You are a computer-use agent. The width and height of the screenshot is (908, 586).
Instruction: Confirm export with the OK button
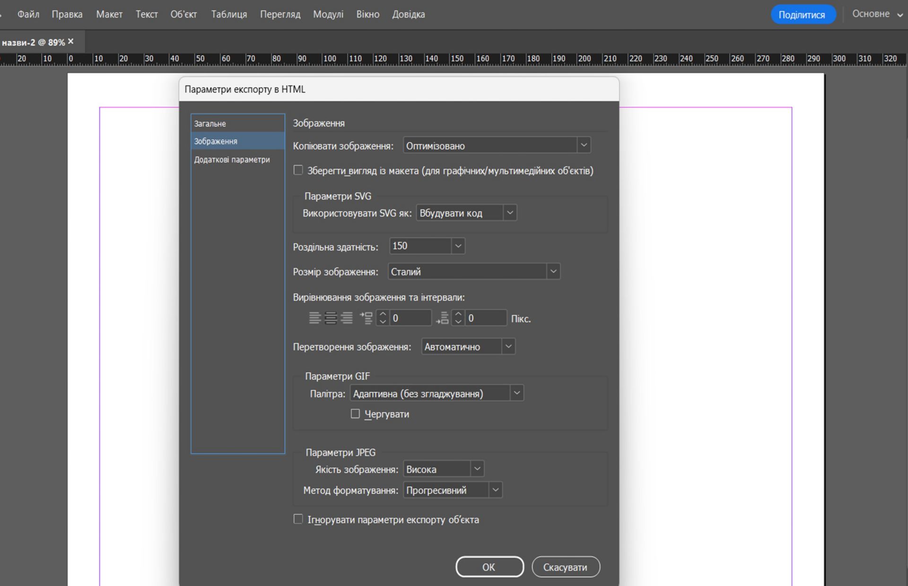click(489, 567)
